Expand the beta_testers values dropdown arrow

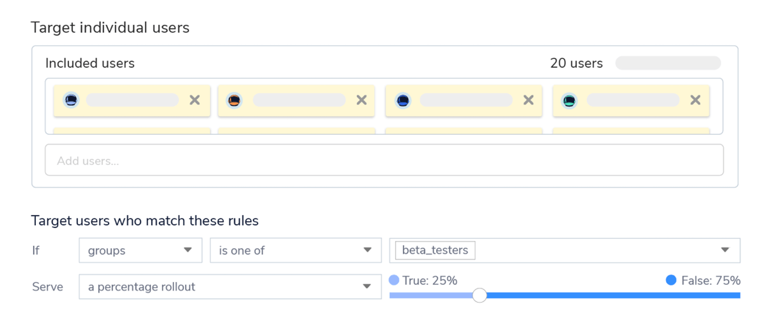point(725,250)
